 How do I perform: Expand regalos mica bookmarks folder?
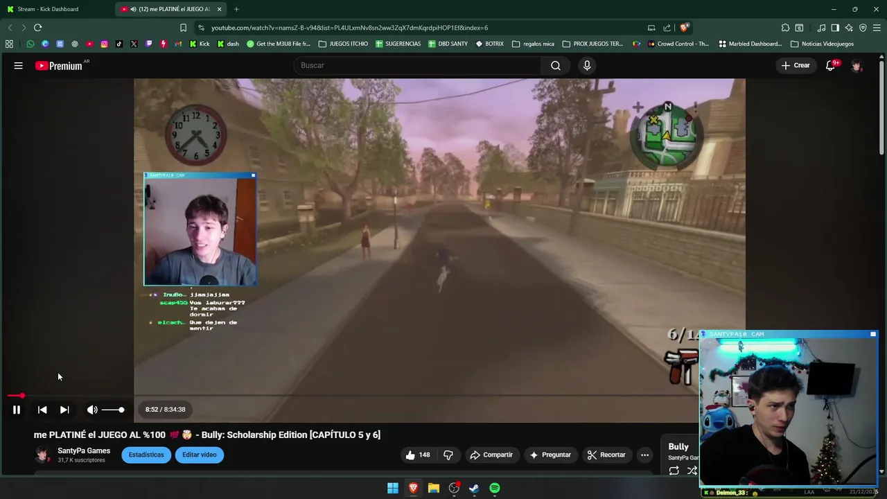pos(533,44)
